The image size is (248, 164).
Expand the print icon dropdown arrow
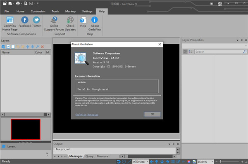click(x=21, y=3)
